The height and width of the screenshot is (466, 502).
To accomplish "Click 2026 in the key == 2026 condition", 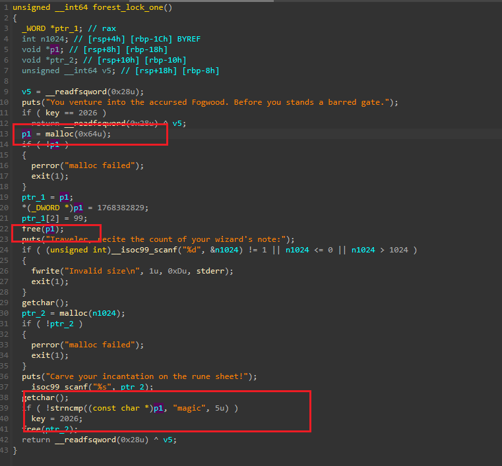I will coord(88,113).
